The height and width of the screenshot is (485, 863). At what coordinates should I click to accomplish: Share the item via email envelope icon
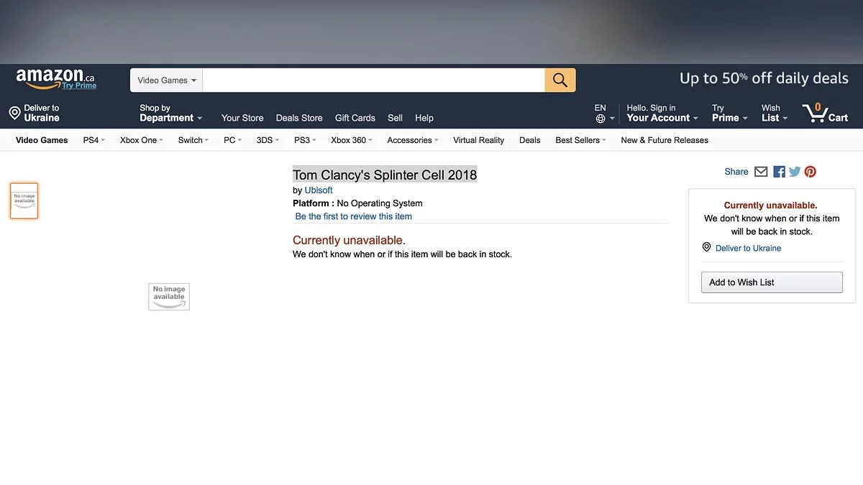coord(761,172)
